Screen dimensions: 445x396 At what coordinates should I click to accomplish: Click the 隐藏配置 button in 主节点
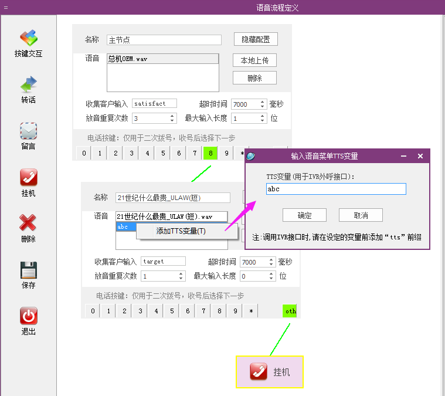pyautogui.click(x=256, y=39)
